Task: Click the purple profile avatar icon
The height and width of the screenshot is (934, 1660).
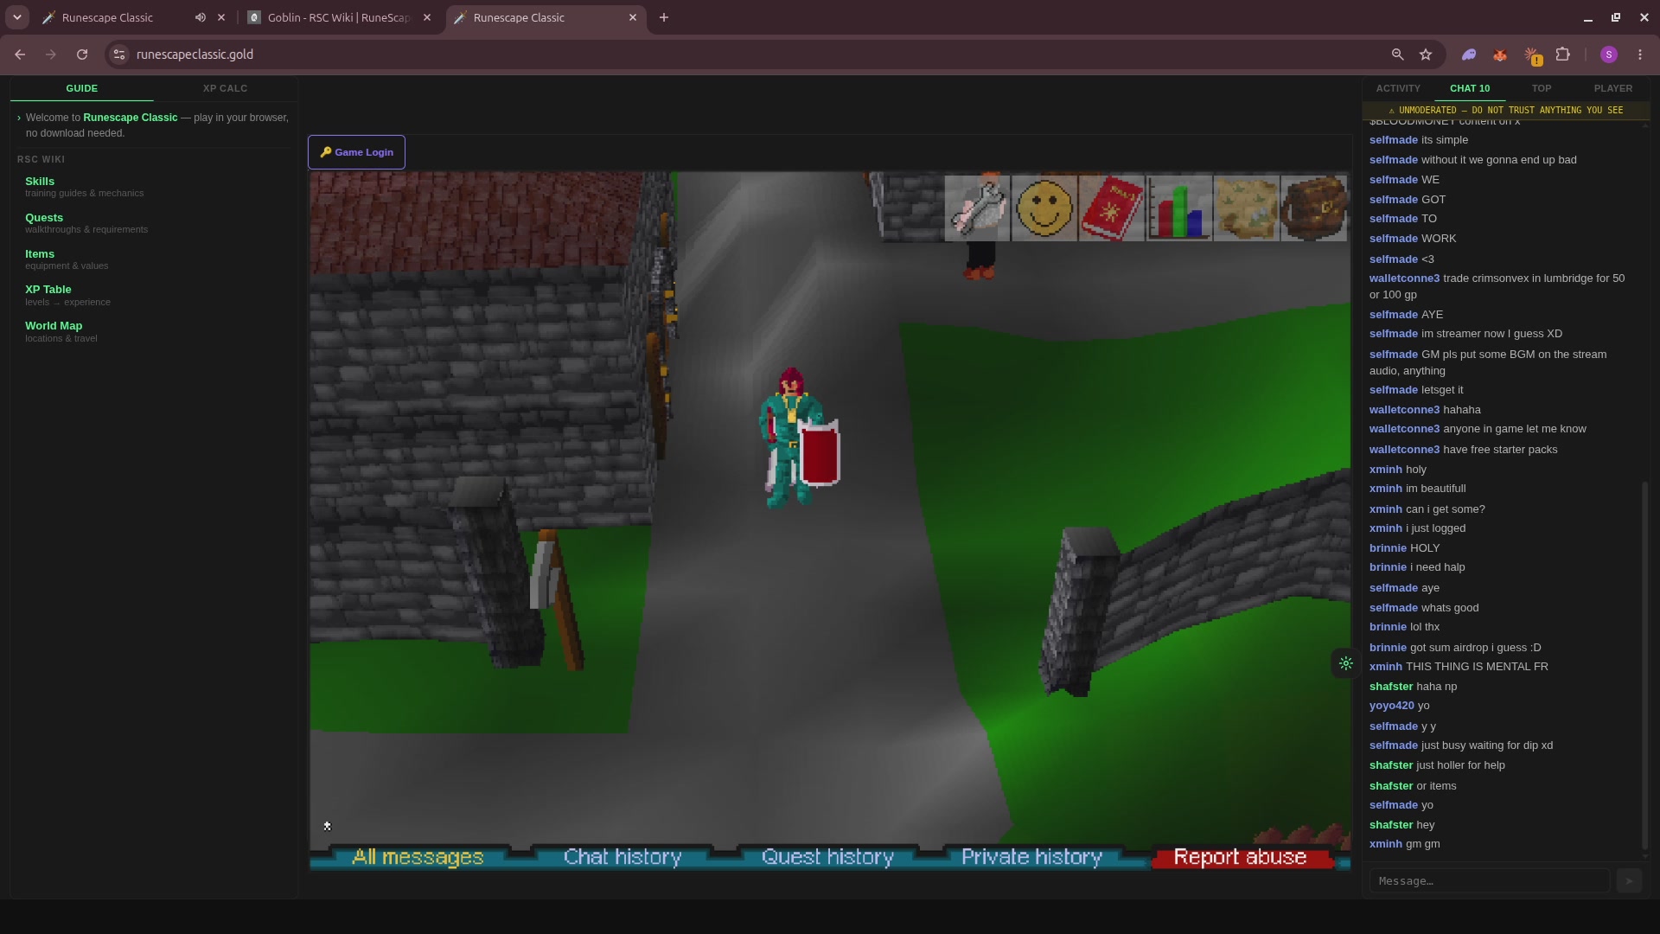Action: pos(1609,54)
